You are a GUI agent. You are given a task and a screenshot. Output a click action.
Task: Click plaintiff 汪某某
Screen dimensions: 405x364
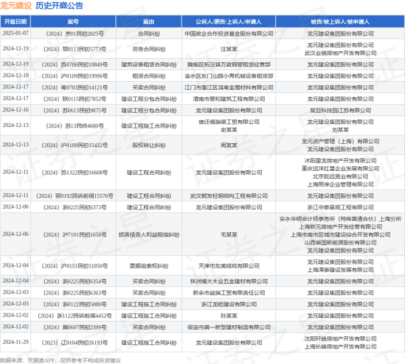point(229,49)
